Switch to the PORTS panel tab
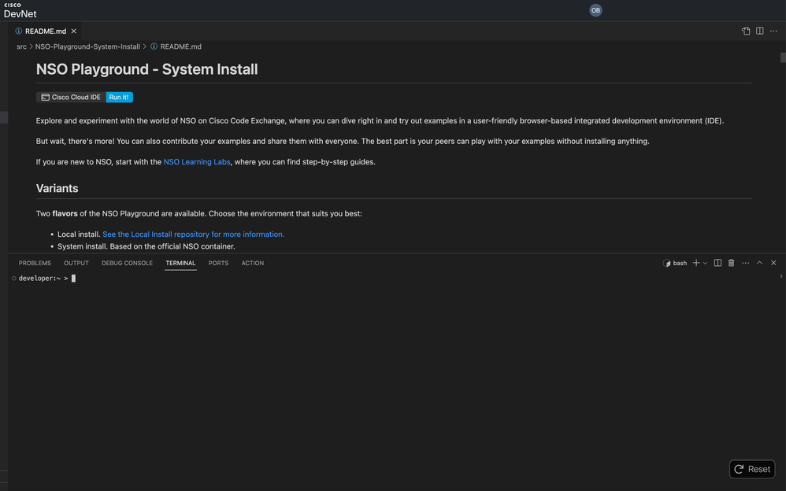The image size is (786, 491). pyautogui.click(x=219, y=263)
